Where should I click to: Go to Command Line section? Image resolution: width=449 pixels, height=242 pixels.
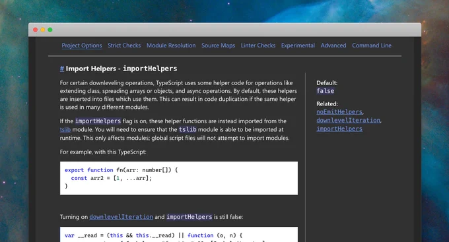[x=371, y=45]
